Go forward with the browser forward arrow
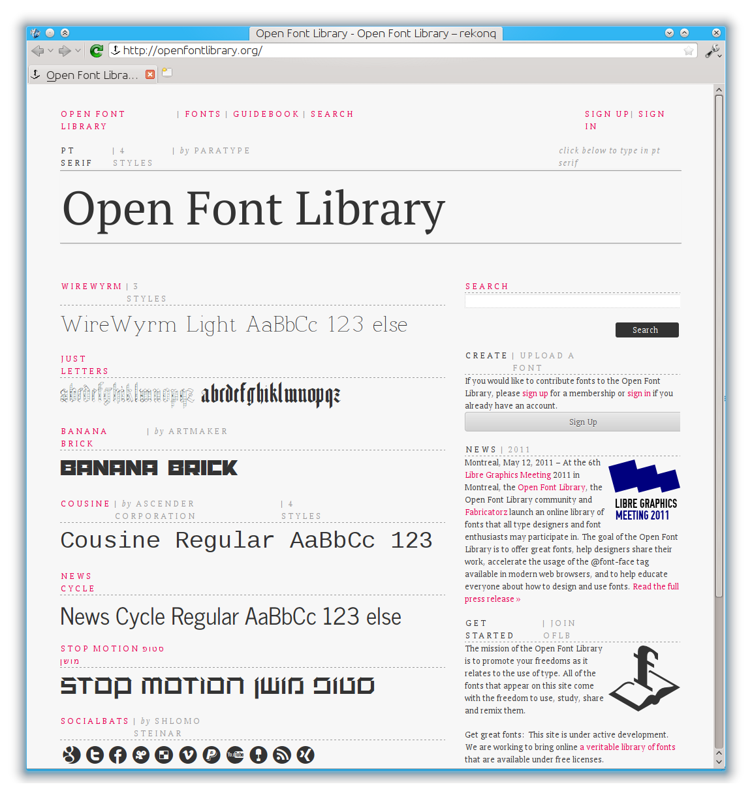 (x=65, y=51)
